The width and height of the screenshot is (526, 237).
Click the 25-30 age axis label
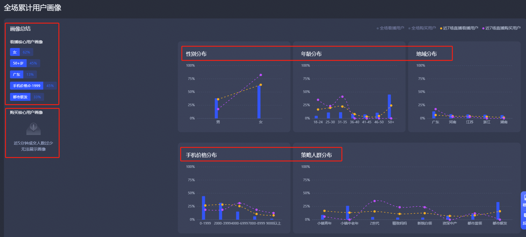330,122
